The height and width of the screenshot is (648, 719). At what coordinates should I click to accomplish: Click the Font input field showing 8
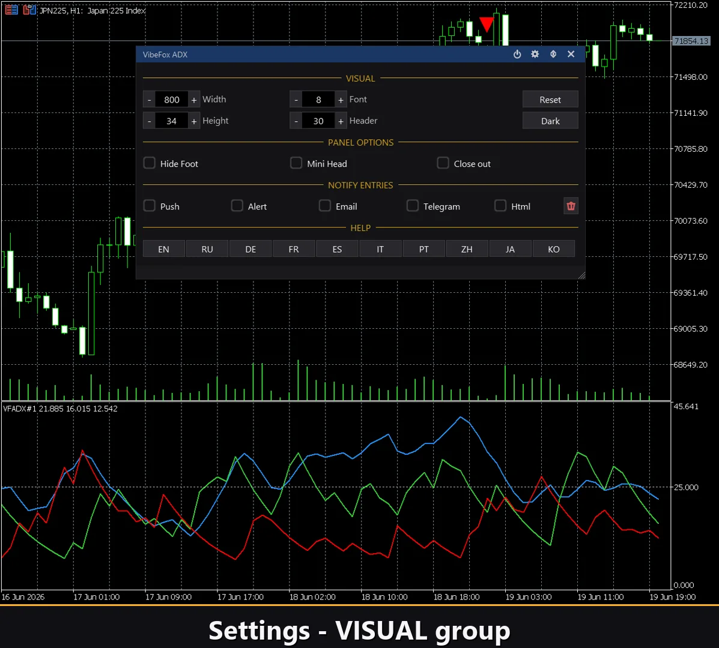[x=318, y=100]
